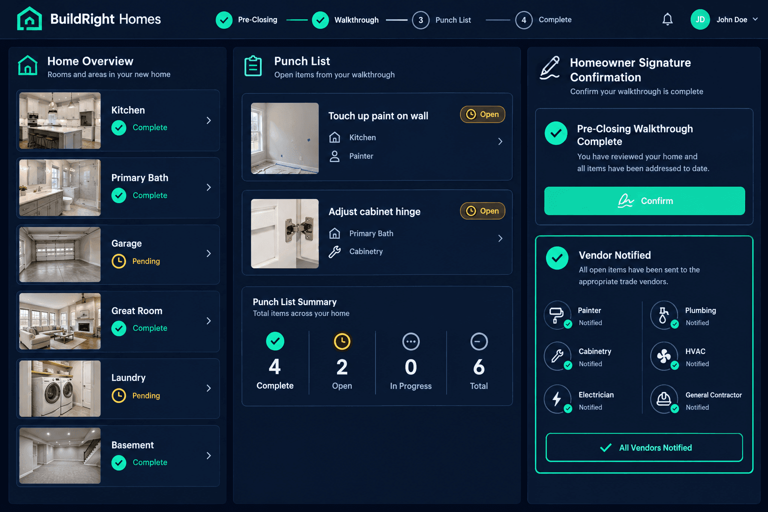Click Open badge on Touch up paint
This screenshot has width=768, height=512.
pos(482,114)
